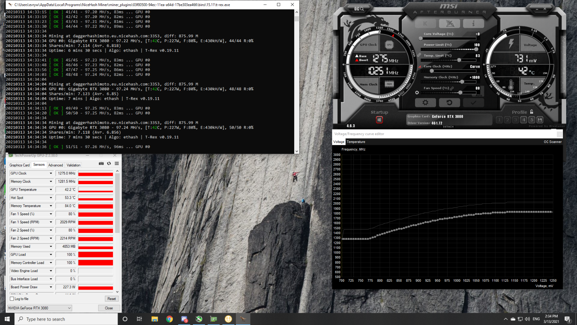The height and width of the screenshot is (325, 577).
Task: Click the T-Rex console scroll down arrow
Action: click(x=297, y=151)
